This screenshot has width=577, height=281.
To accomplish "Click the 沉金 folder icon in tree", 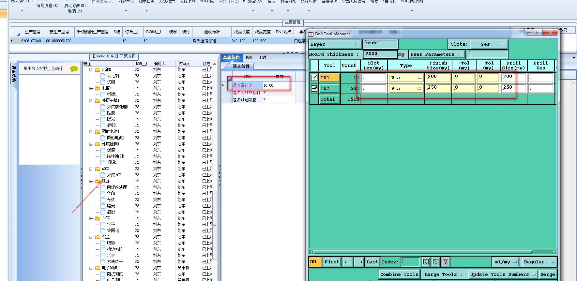I will pyautogui.click(x=98, y=237).
